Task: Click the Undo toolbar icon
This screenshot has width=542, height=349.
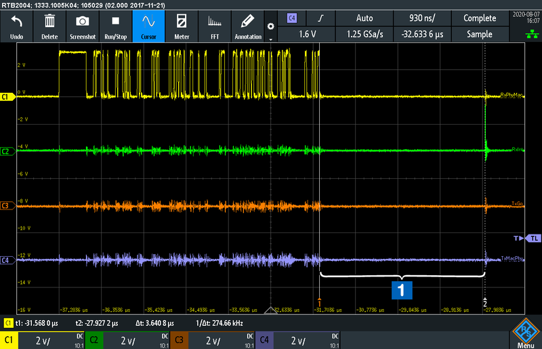Action: (x=17, y=27)
